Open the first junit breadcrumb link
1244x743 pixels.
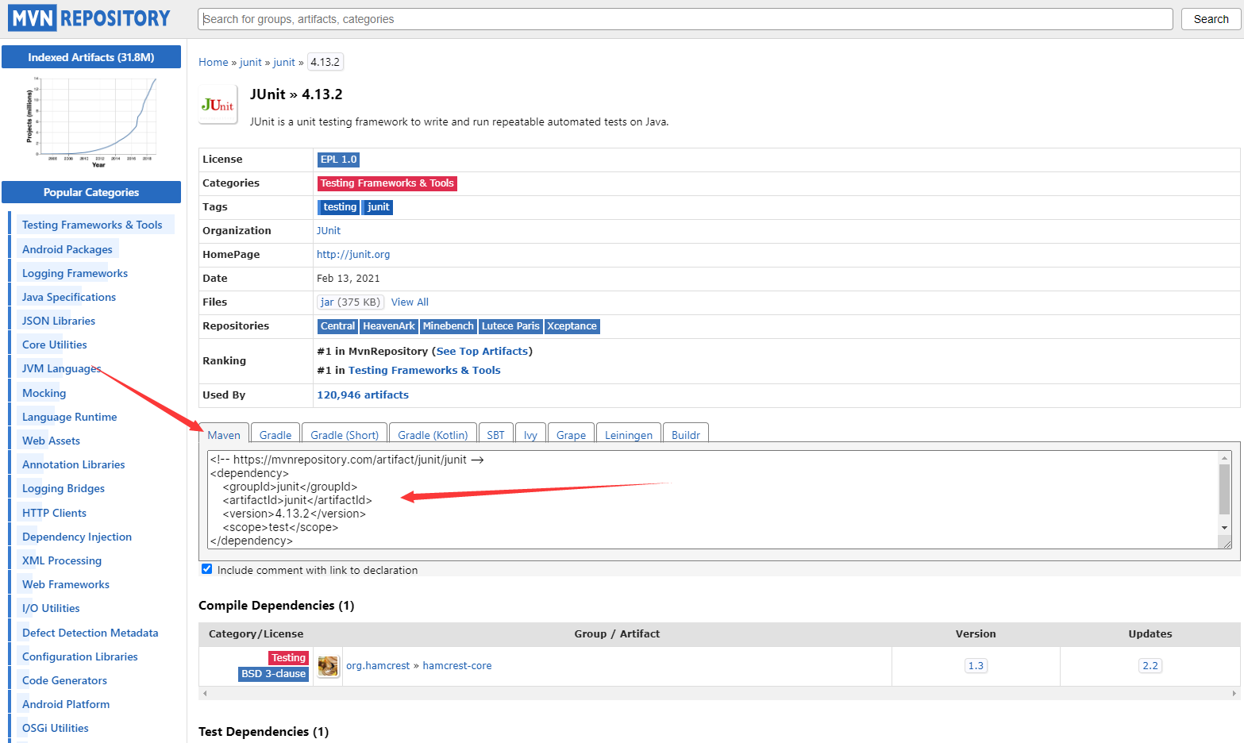point(251,62)
